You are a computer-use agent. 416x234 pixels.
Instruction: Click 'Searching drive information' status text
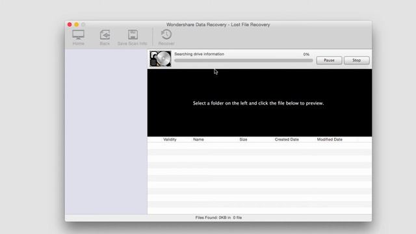[200, 54]
